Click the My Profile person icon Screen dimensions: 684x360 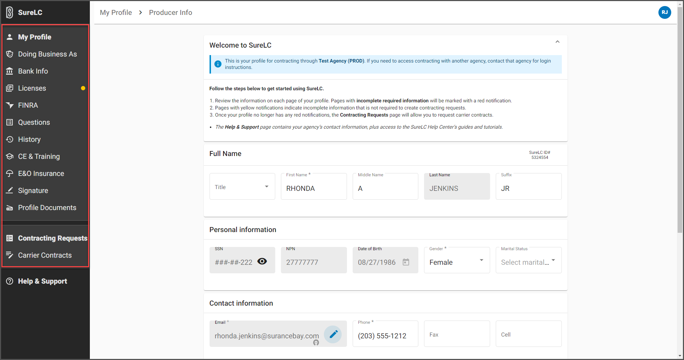pyautogui.click(x=10, y=37)
